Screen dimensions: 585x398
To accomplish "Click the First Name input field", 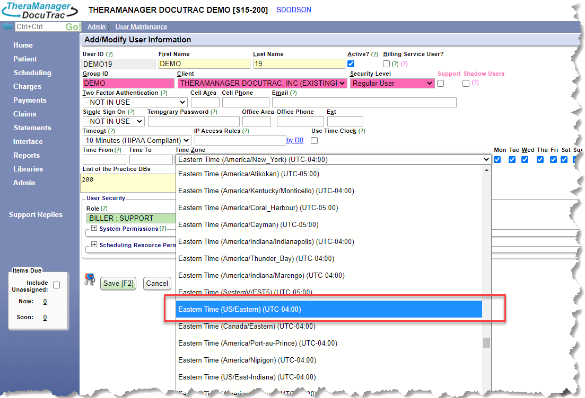I will tap(204, 64).
